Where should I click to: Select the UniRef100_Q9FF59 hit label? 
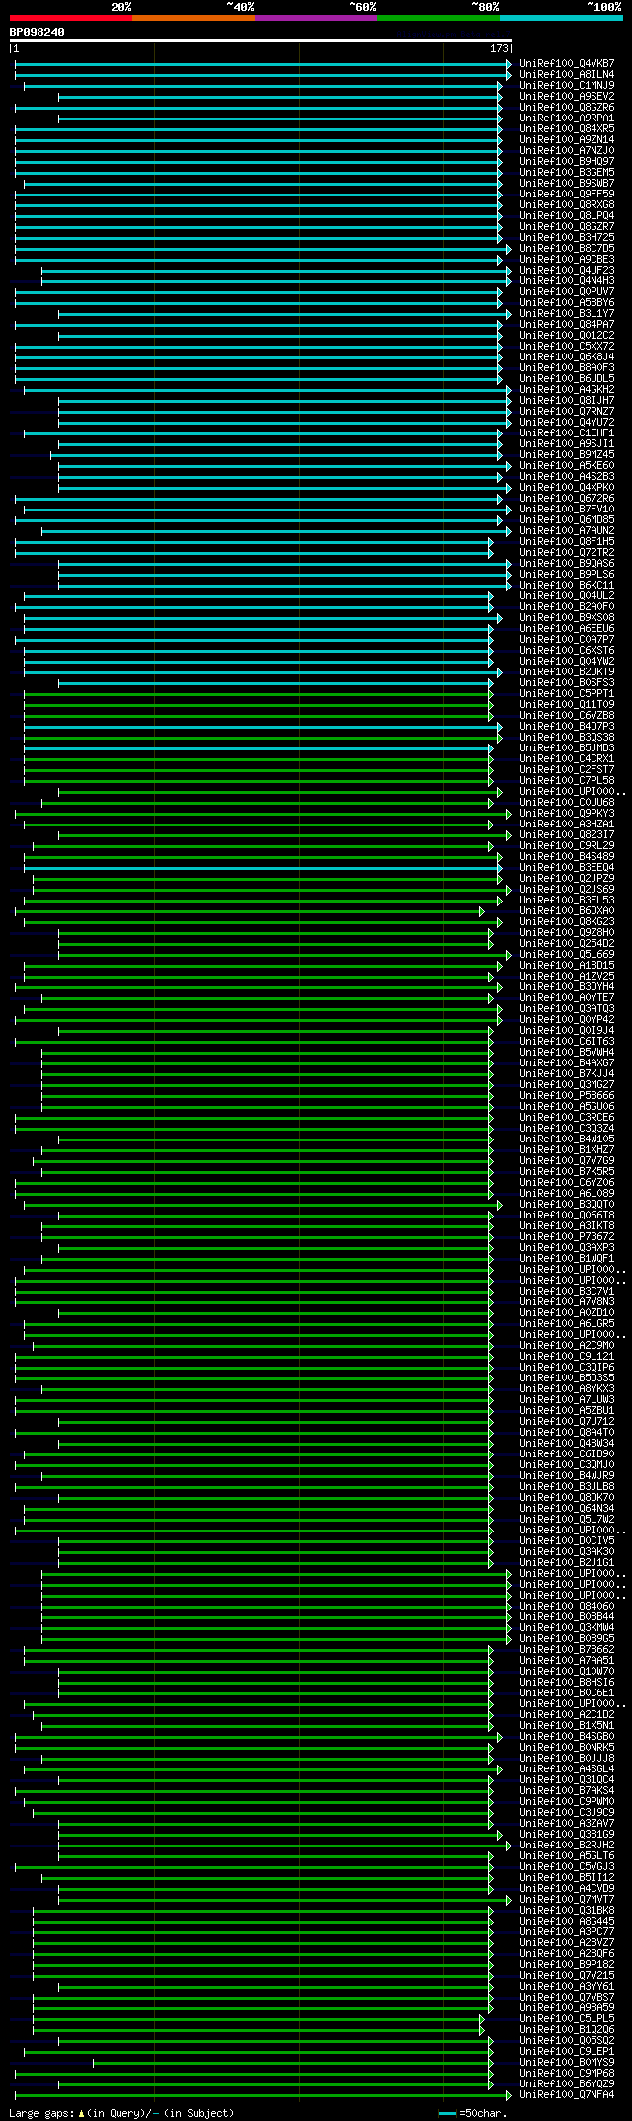[x=567, y=195]
